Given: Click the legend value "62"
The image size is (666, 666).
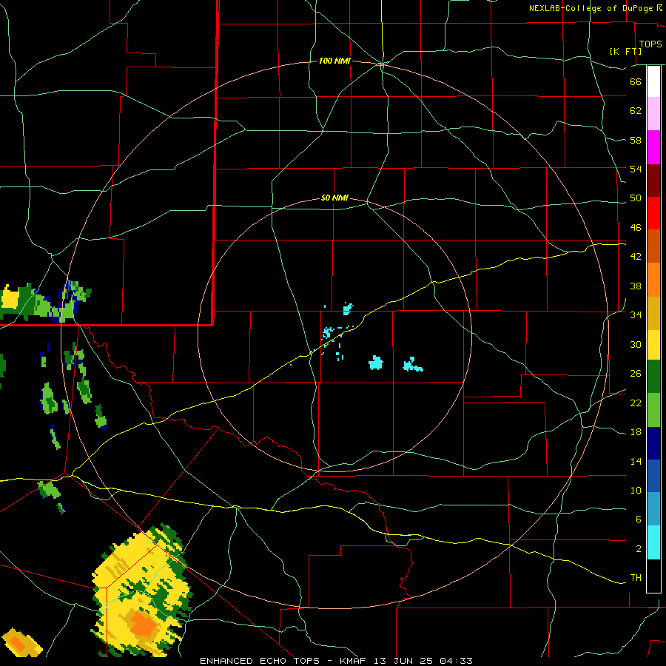Looking at the screenshot, I should 636,111.
